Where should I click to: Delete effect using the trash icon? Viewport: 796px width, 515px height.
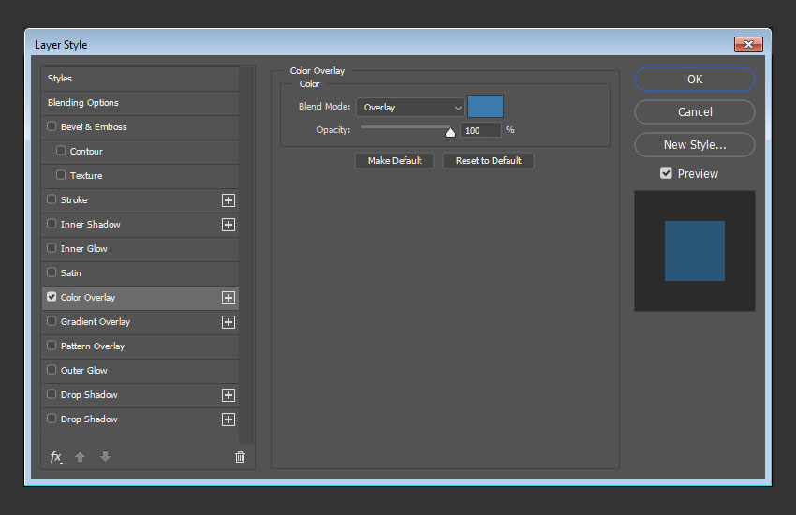tap(240, 457)
